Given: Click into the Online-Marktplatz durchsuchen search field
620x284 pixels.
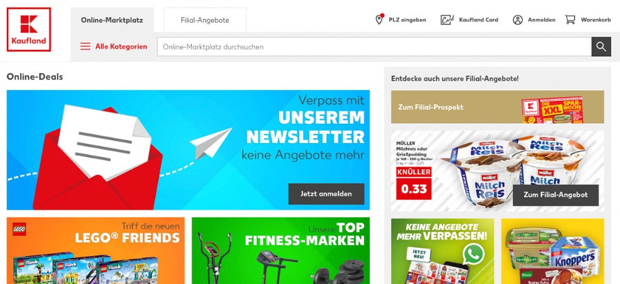Looking at the screenshot, I should click(x=374, y=47).
